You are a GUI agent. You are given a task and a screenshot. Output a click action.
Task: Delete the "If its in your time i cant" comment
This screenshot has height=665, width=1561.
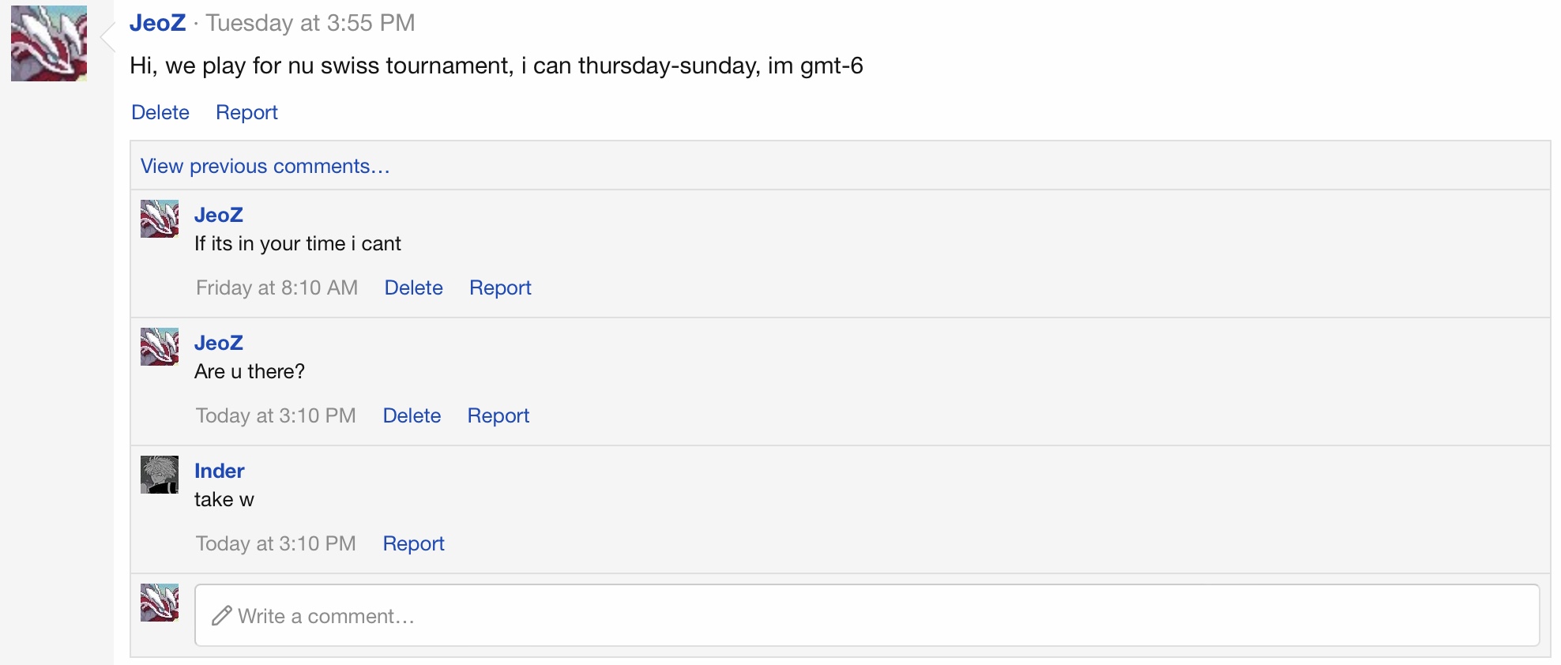(413, 287)
